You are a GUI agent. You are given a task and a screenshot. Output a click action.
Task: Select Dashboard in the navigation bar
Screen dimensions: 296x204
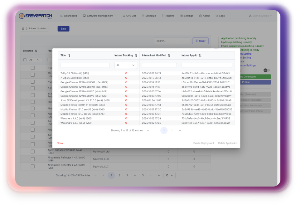pos(69,16)
